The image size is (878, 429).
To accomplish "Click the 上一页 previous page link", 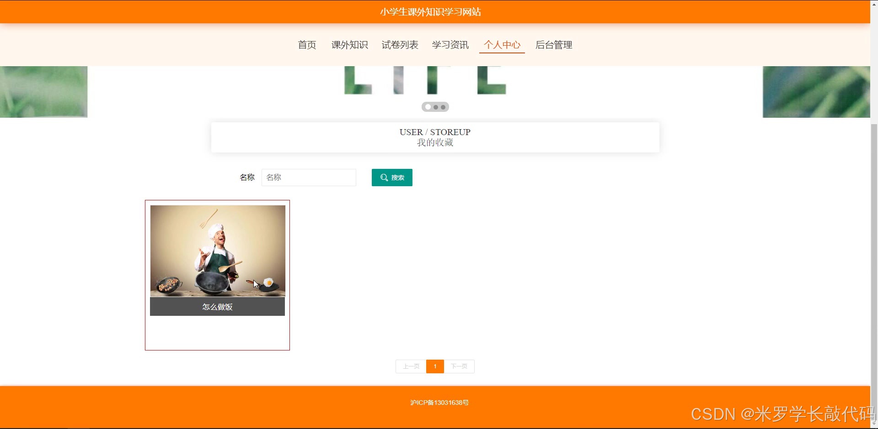I will 411,366.
